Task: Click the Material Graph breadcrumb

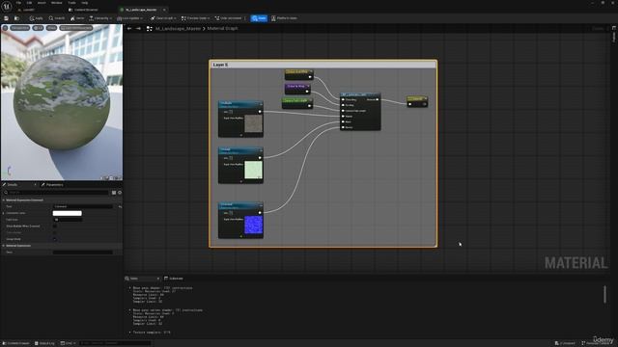Action: [x=222, y=28]
